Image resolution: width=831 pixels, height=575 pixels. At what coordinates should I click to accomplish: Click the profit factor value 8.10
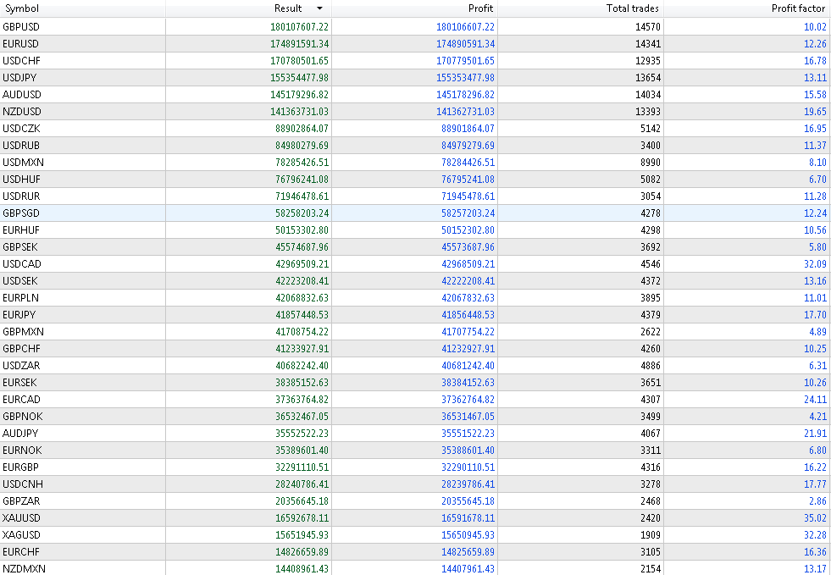[817, 162]
